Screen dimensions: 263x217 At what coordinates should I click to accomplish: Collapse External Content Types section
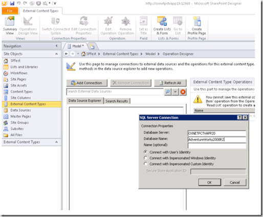(56, 142)
